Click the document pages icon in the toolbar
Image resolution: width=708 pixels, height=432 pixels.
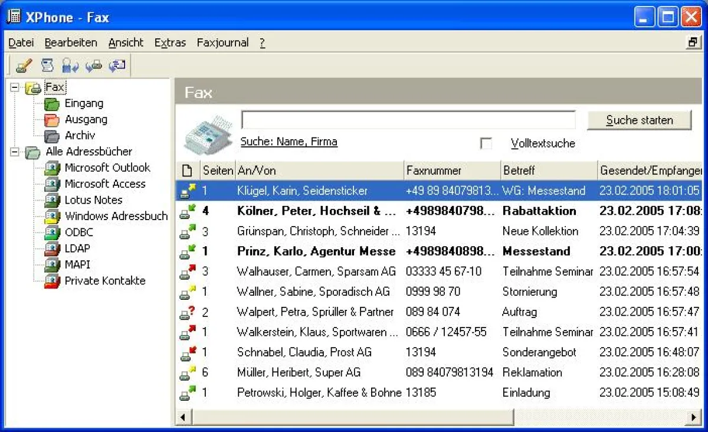point(47,66)
